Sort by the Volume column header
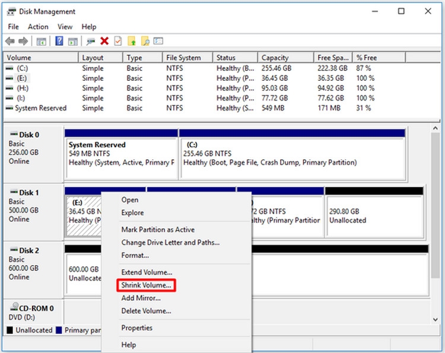This screenshot has height=353, width=445. (41, 58)
